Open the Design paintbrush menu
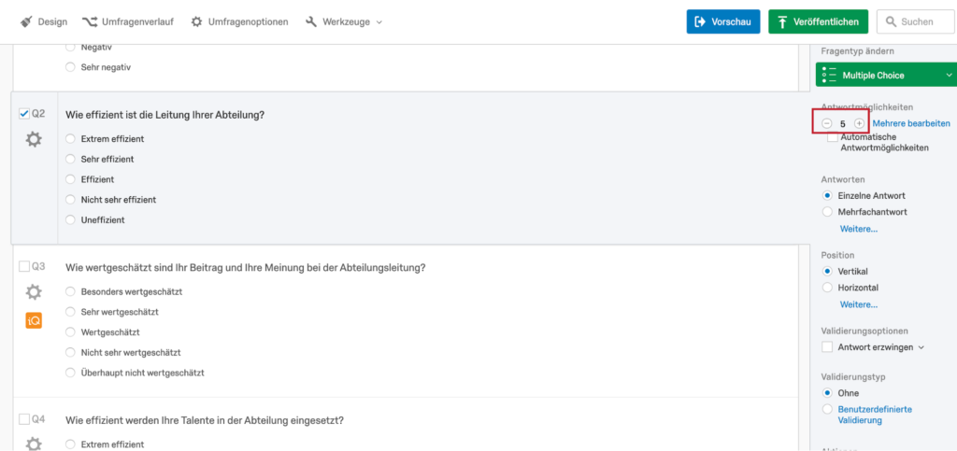 [43, 21]
